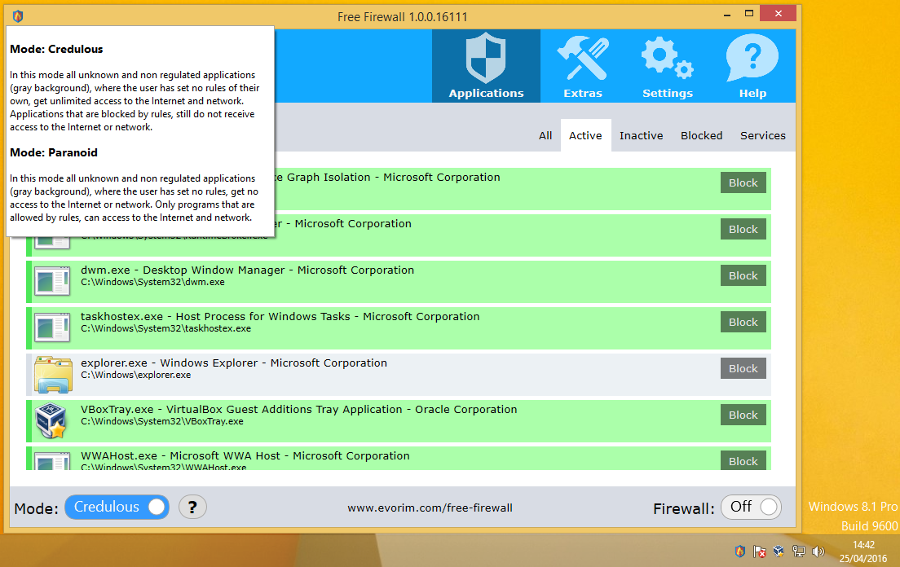Toggle the Credulous mode switch
This screenshot has width=900, height=567.
point(117,507)
